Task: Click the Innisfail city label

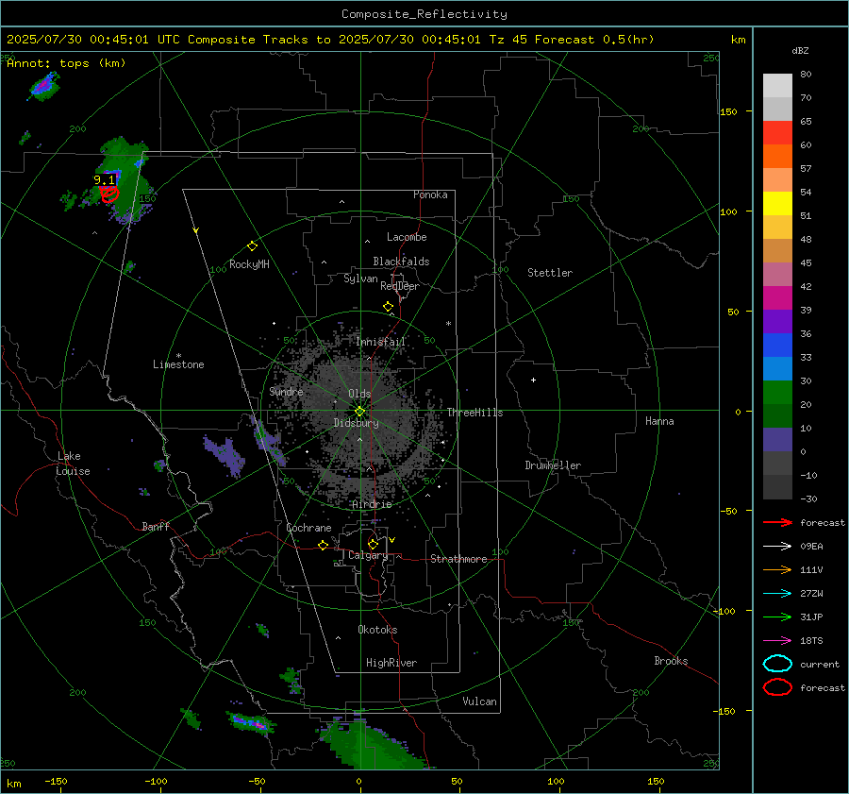Action: pos(381,342)
